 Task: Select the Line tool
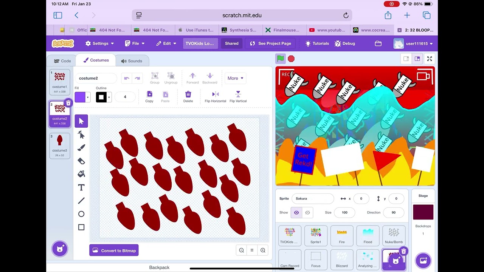pyautogui.click(x=81, y=201)
